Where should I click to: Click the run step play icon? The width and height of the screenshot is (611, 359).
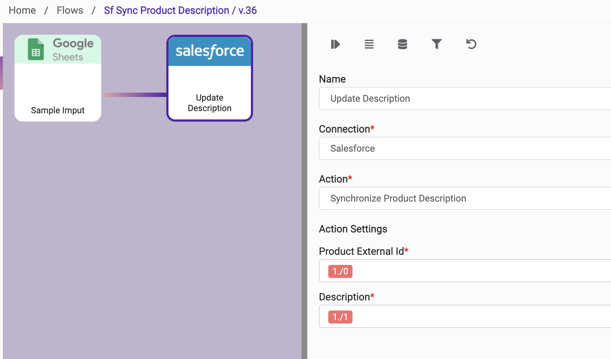[335, 44]
